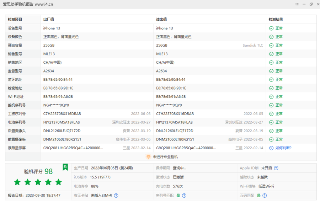Click the help icon next to 序列号匹配 是
The image size is (320, 203).
184,196
